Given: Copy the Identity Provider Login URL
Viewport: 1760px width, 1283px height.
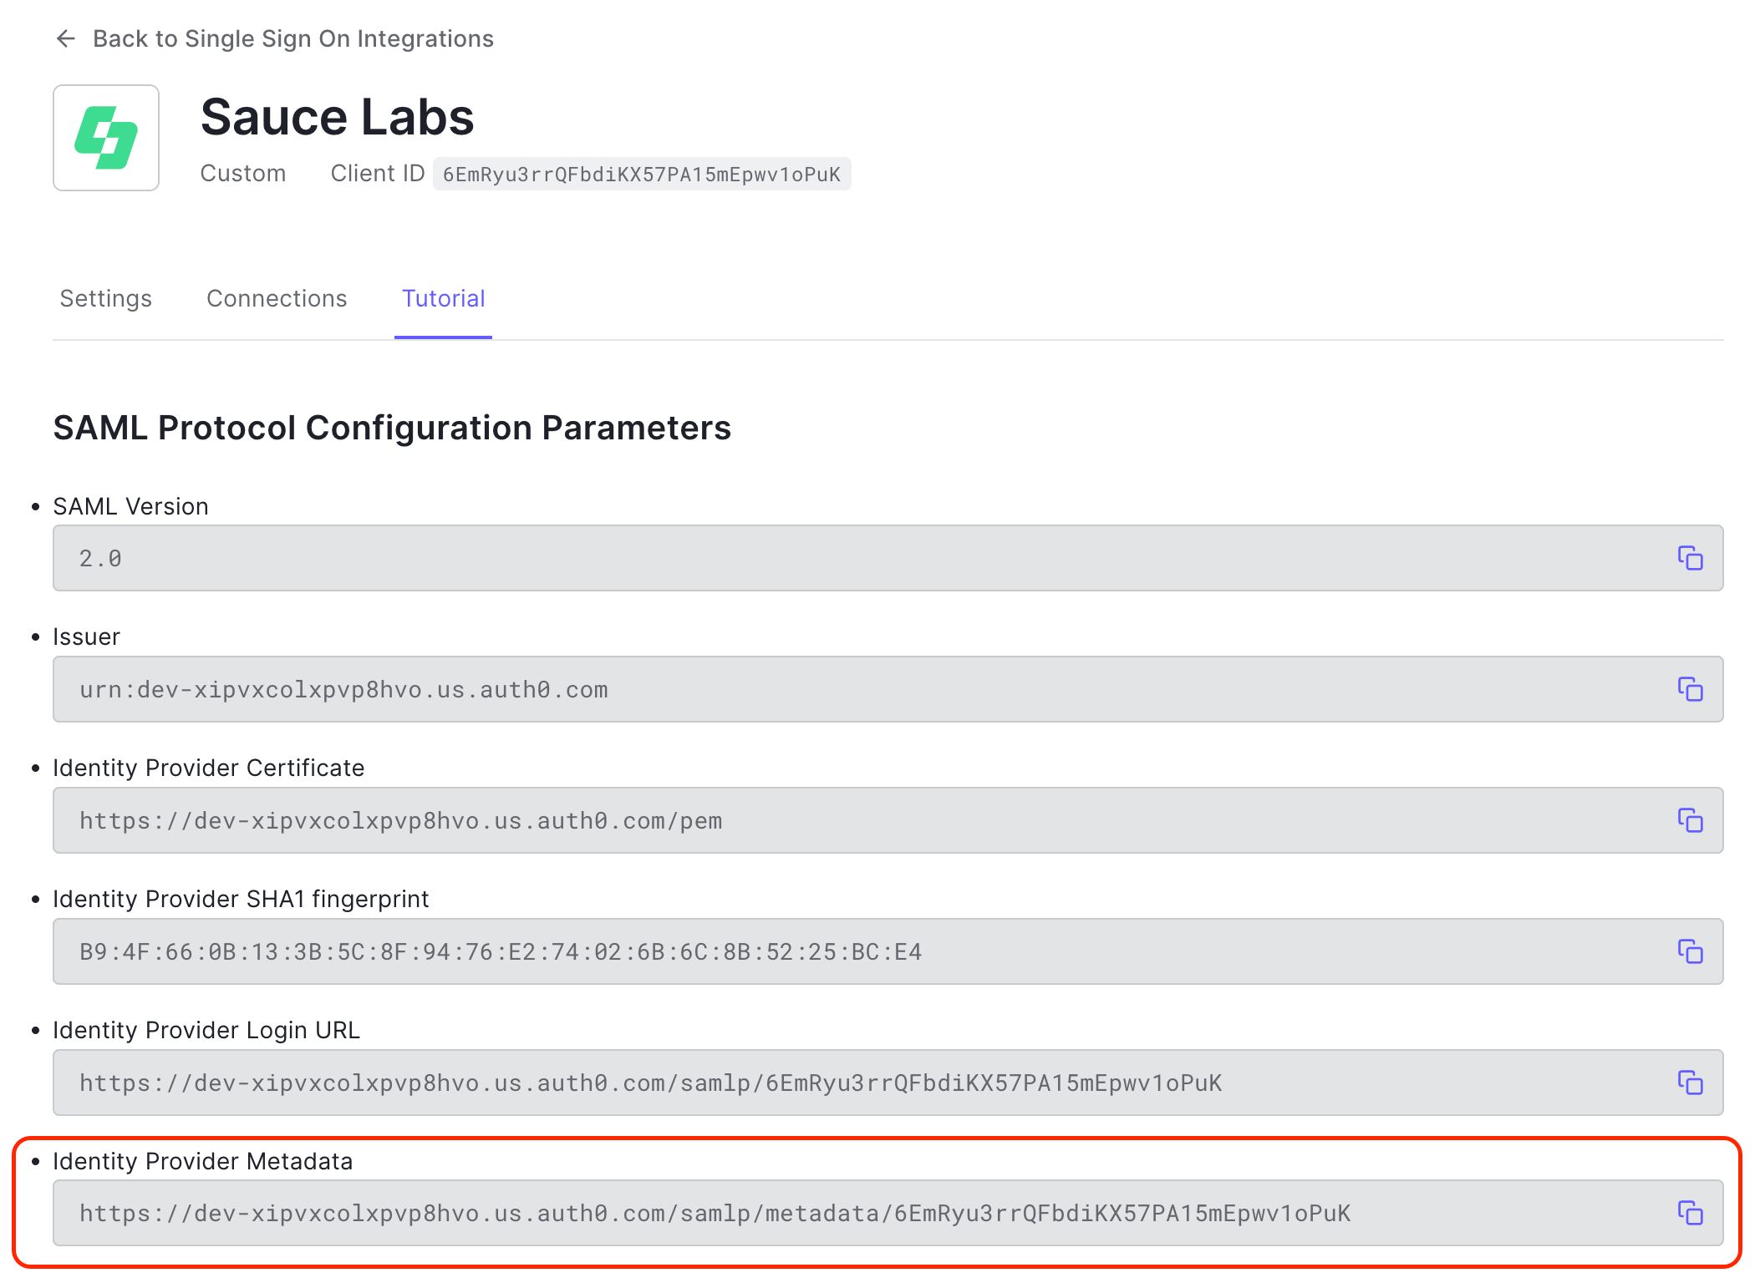Looking at the screenshot, I should 1690,1083.
